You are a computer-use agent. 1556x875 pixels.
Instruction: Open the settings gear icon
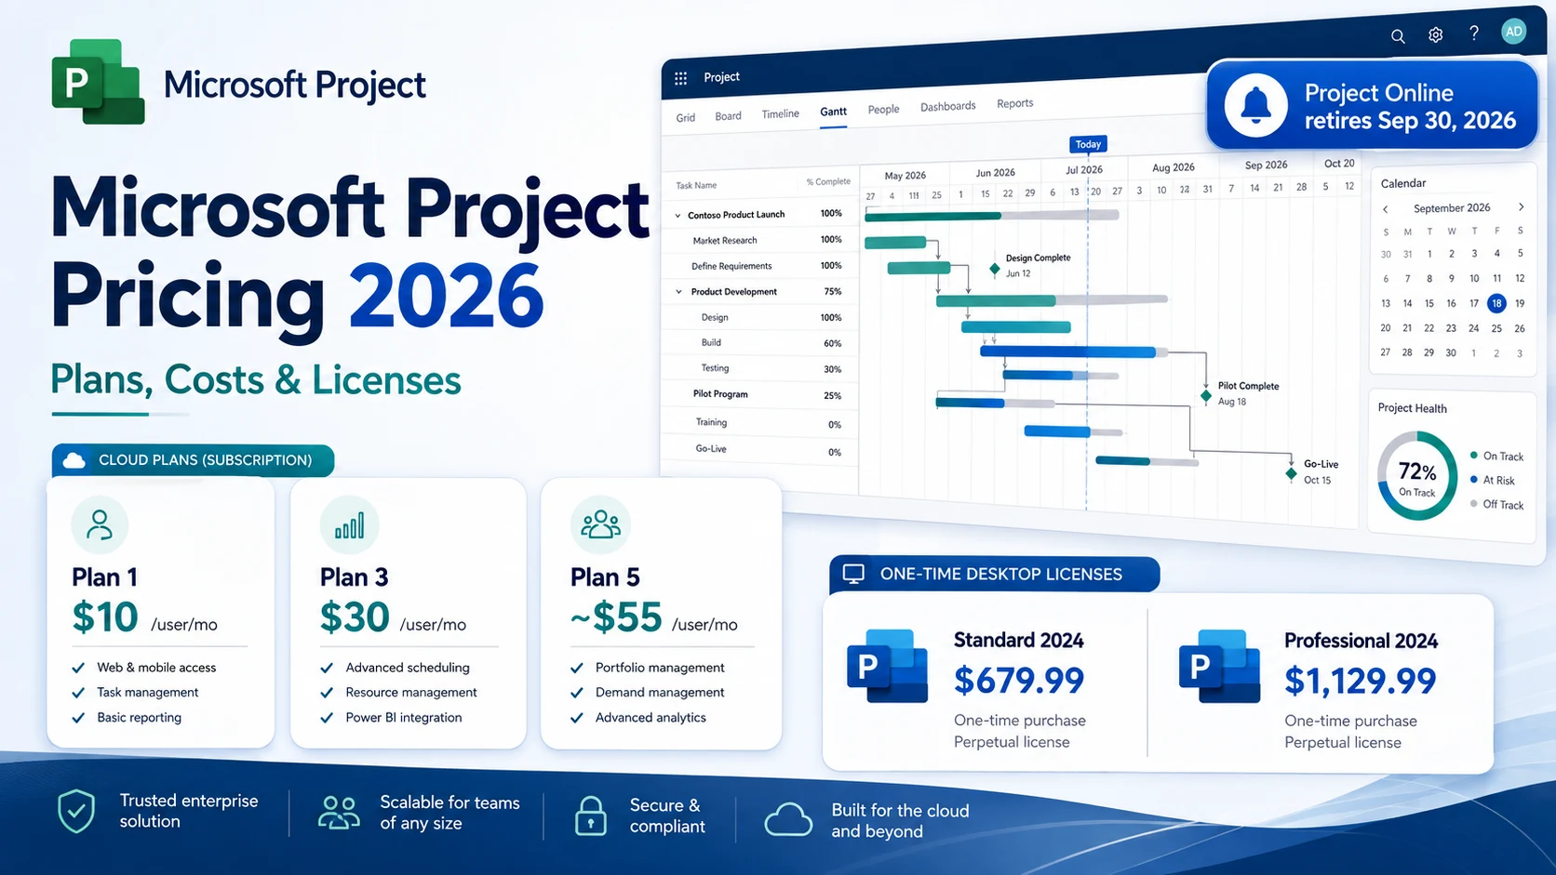(1436, 35)
